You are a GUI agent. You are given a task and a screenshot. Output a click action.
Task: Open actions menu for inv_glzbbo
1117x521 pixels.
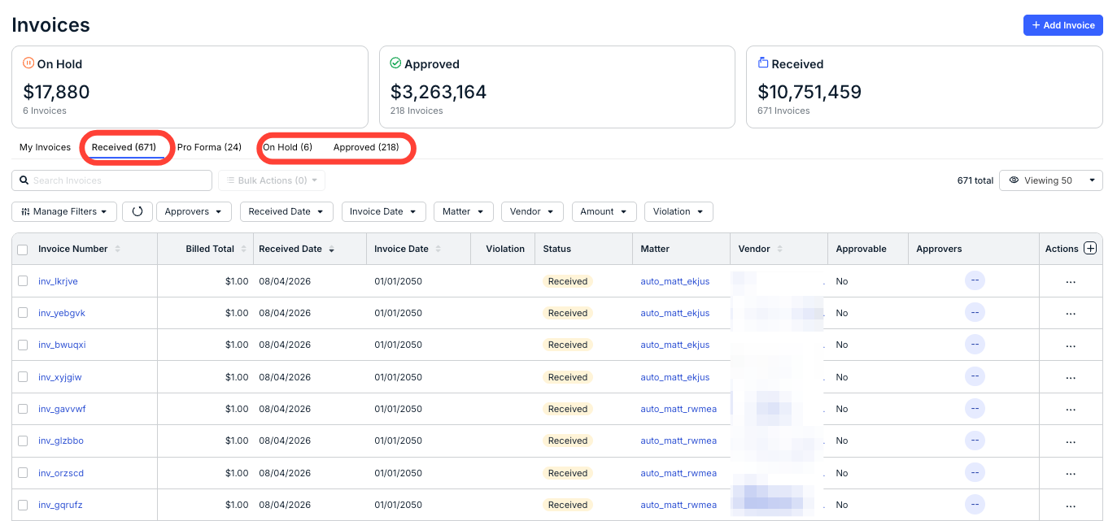click(1071, 441)
